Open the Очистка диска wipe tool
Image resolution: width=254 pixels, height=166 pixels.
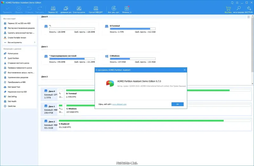tap(79, 10)
